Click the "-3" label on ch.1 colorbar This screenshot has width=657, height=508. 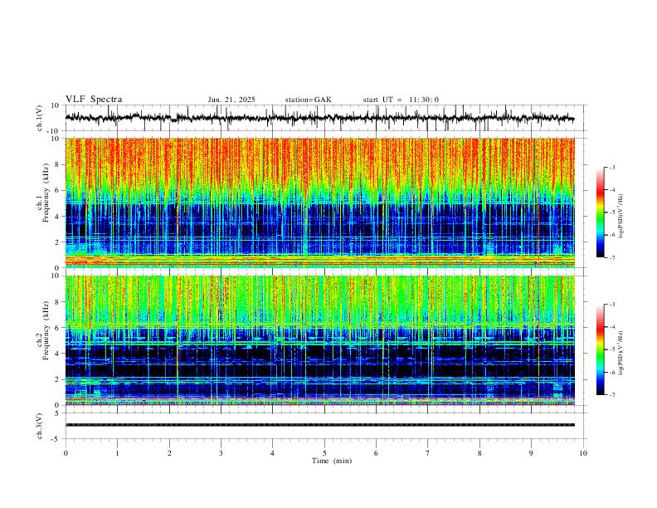click(611, 167)
